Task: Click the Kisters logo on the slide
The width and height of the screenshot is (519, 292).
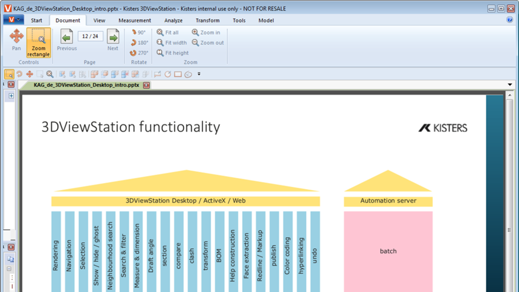Action: (443, 128)
